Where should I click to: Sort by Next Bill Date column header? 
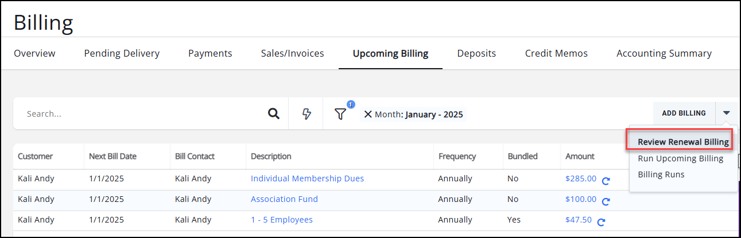[x=112, y=156]
